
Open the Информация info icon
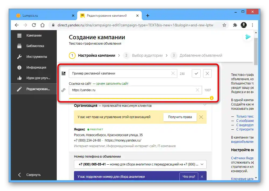[x=19, y=68]
